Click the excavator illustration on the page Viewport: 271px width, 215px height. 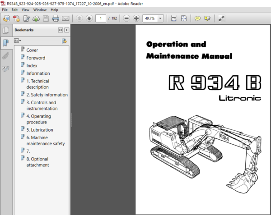pyautogui.click(x=206, y=154)
